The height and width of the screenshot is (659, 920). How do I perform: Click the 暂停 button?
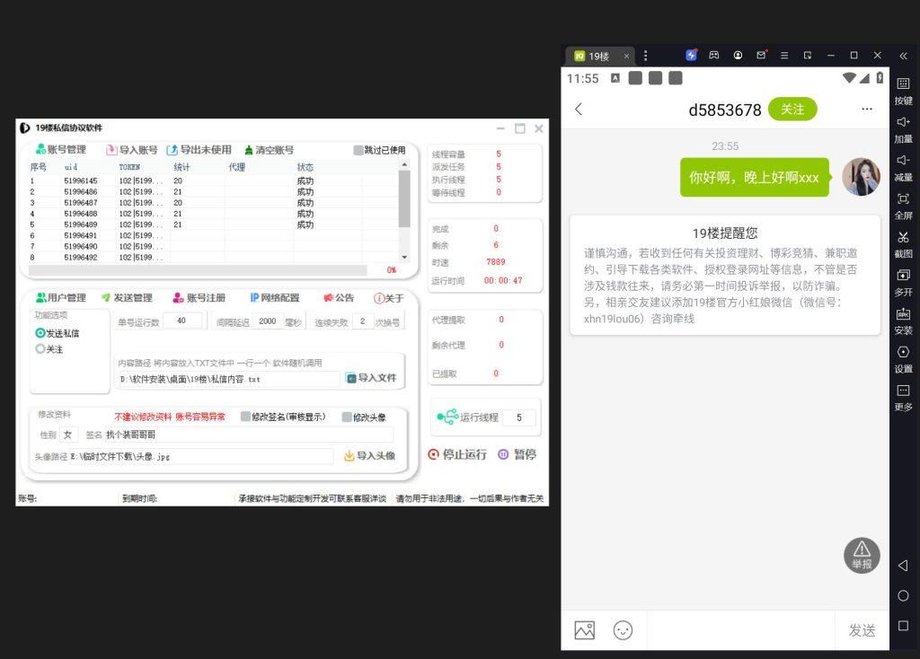tap(517, 454)
